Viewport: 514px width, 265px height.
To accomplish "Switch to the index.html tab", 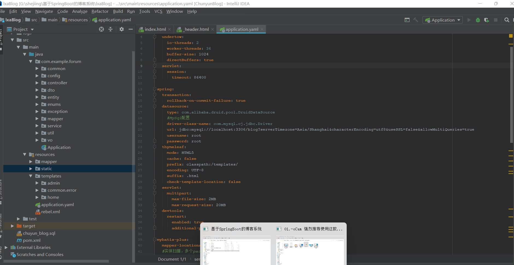I will point(155,29).
